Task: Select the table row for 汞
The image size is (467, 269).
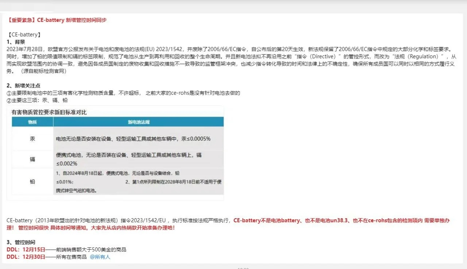Action: coord(32,139)
